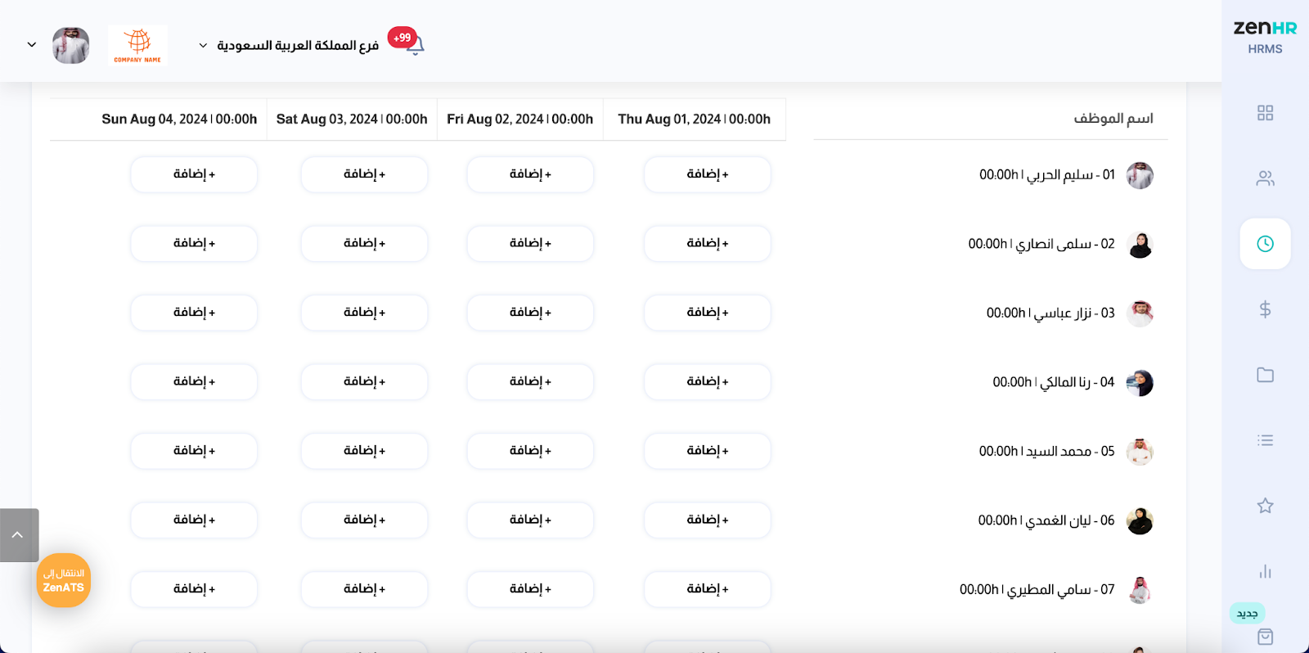Click the avatar of employee 06 ليان الغمدي
Viewport: 1309px width, 653px height.
(1140, 520)
